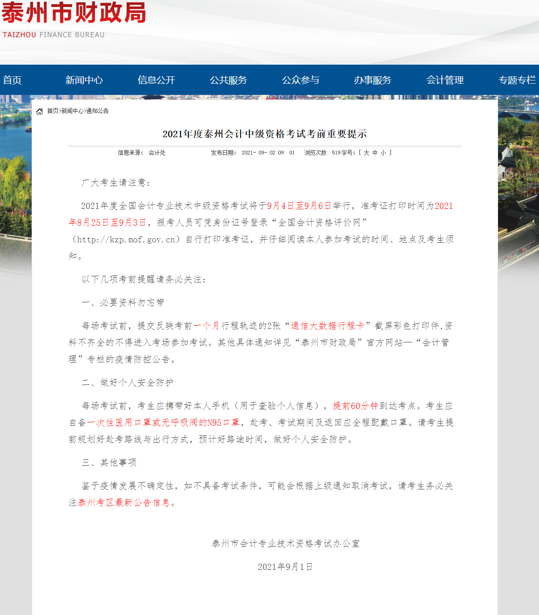Open the 公众参与 navigation menu
This screenshot has height=615, width=539.
300,80
